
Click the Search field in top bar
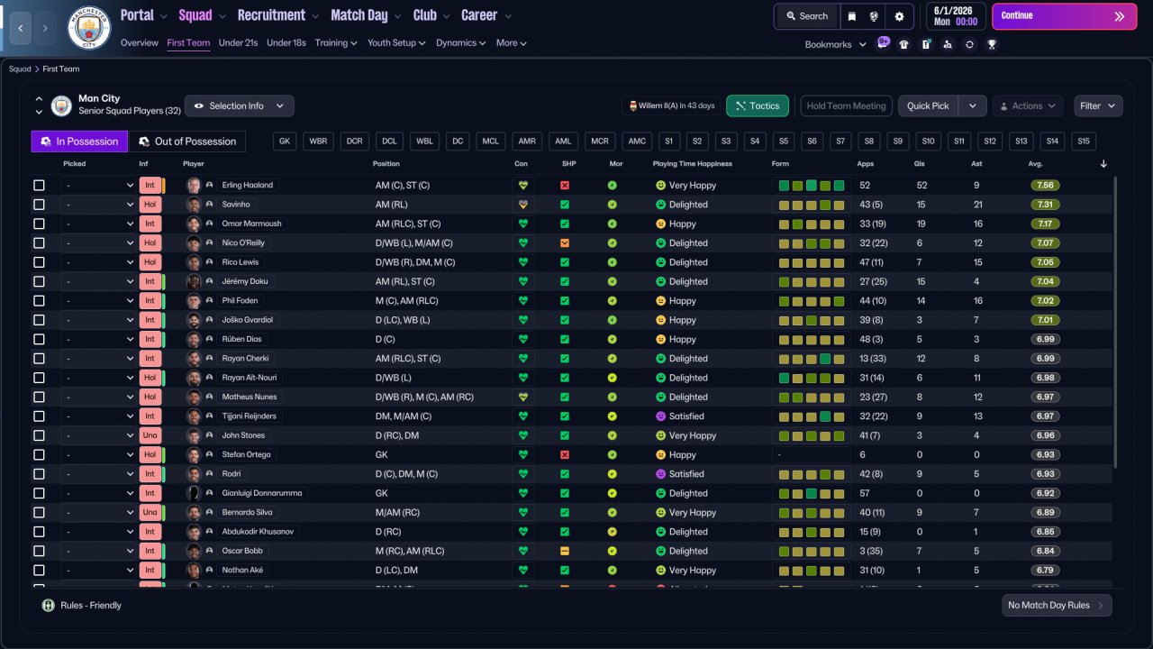click(806, 16)
